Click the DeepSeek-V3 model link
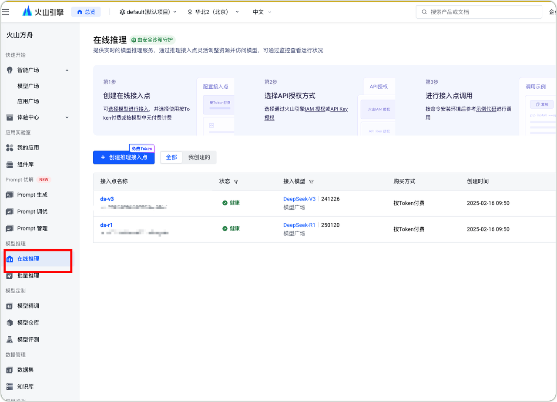The image size is (557, 402). 299,199
